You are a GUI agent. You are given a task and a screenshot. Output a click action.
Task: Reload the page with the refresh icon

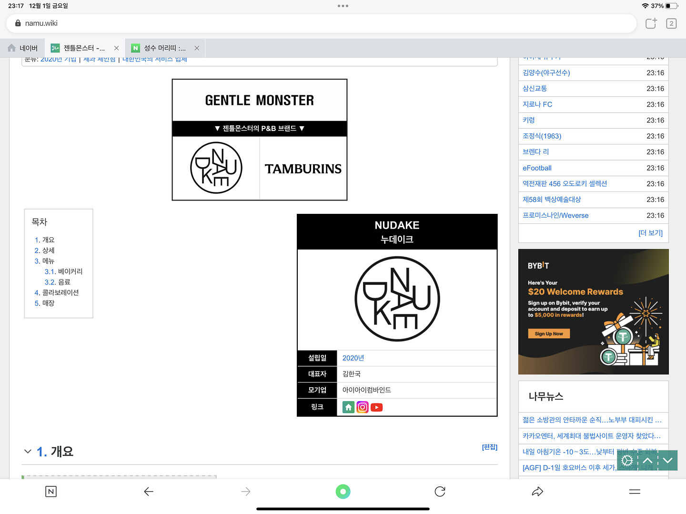(x=440, y=492)
